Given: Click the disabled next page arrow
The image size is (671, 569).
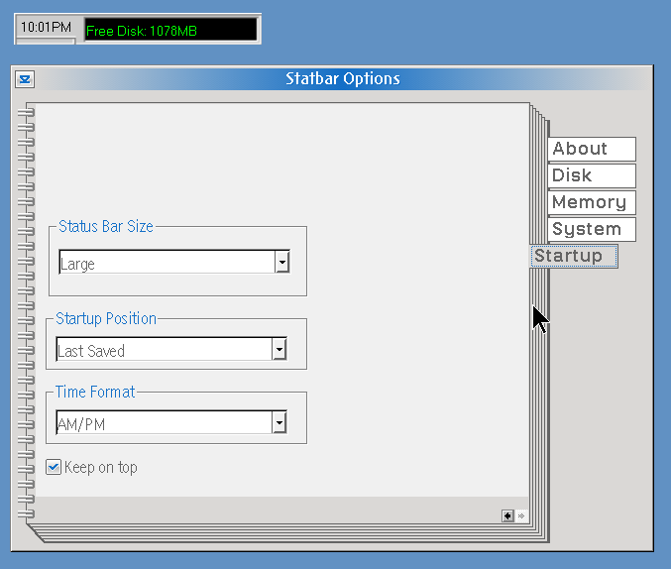Looking at the screenshot, I should [521, 515].
